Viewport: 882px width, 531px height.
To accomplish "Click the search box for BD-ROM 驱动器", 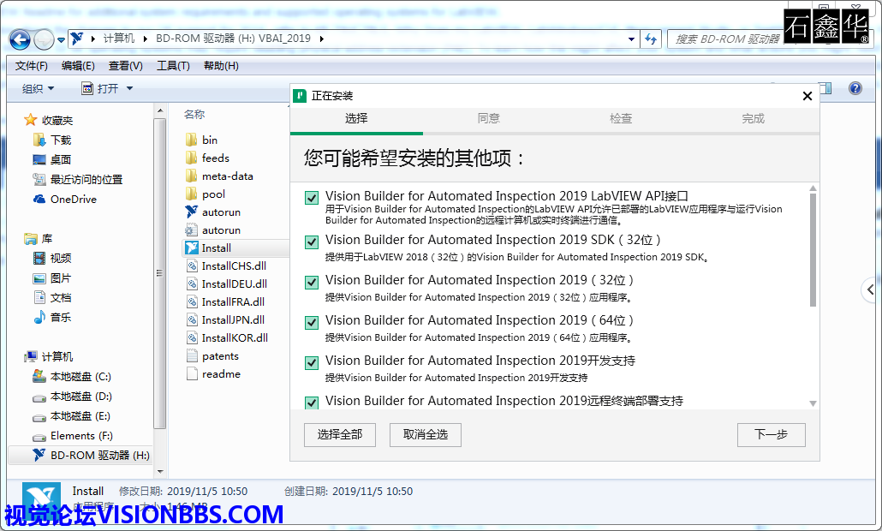I will click(x=725, y=39).
